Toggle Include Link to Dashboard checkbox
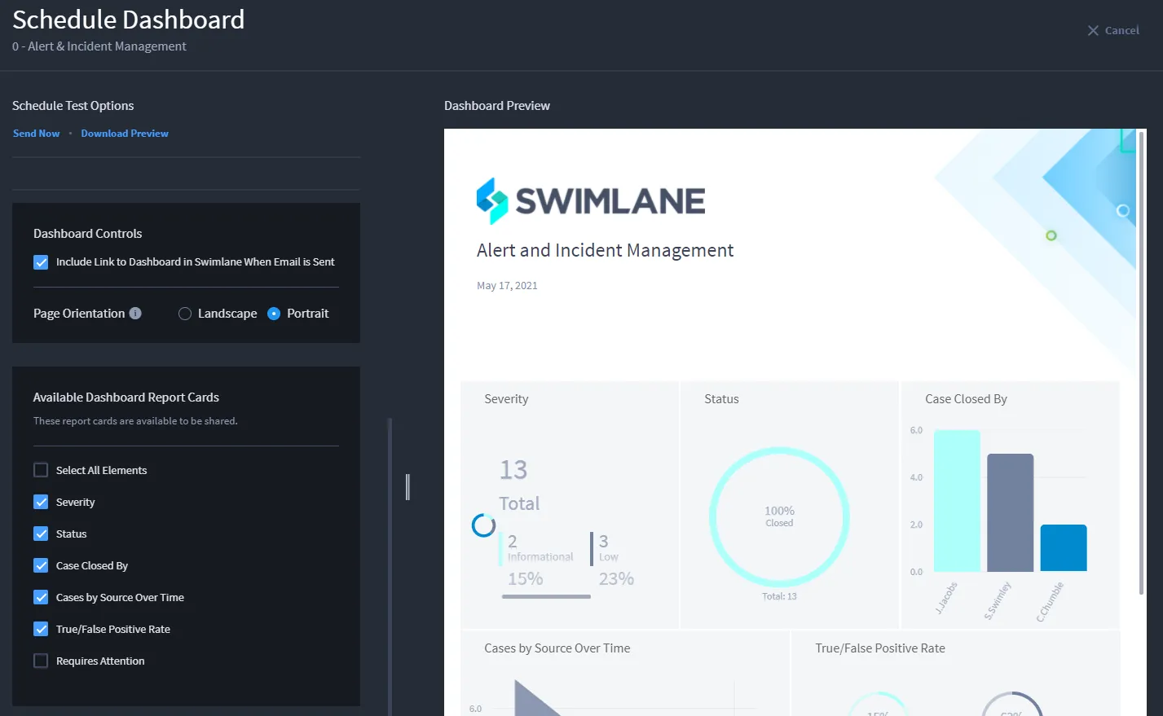The width and height of the screenshot is (1163, 716). click(41, 262)
